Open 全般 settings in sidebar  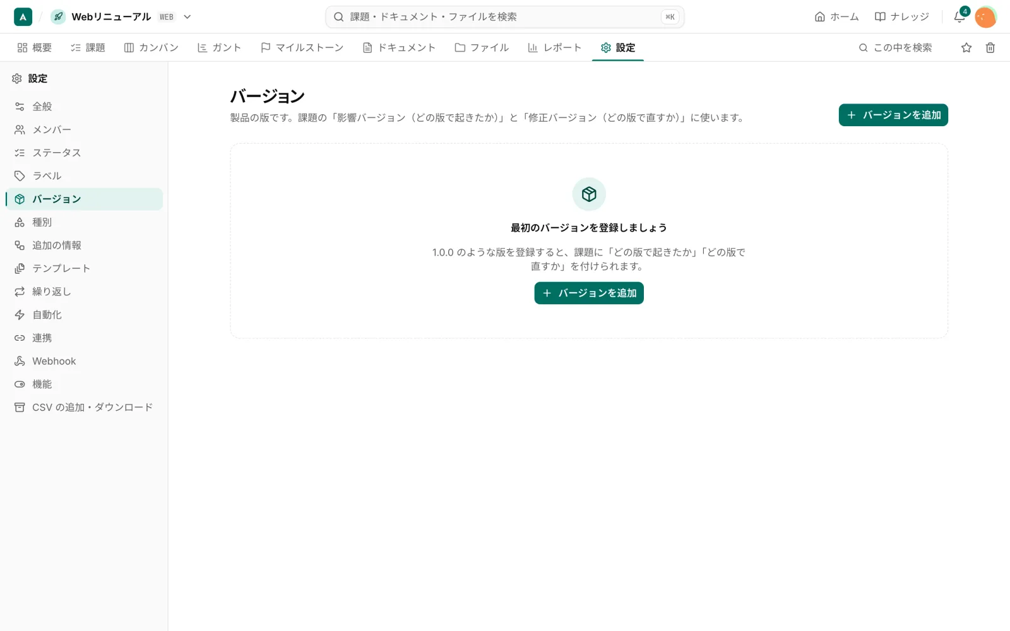84,107
